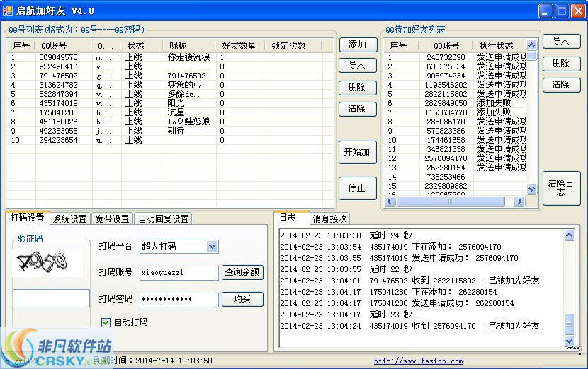588x369 pixels.
Task: Click the 打码账号 input field
Action: [179, 273]
